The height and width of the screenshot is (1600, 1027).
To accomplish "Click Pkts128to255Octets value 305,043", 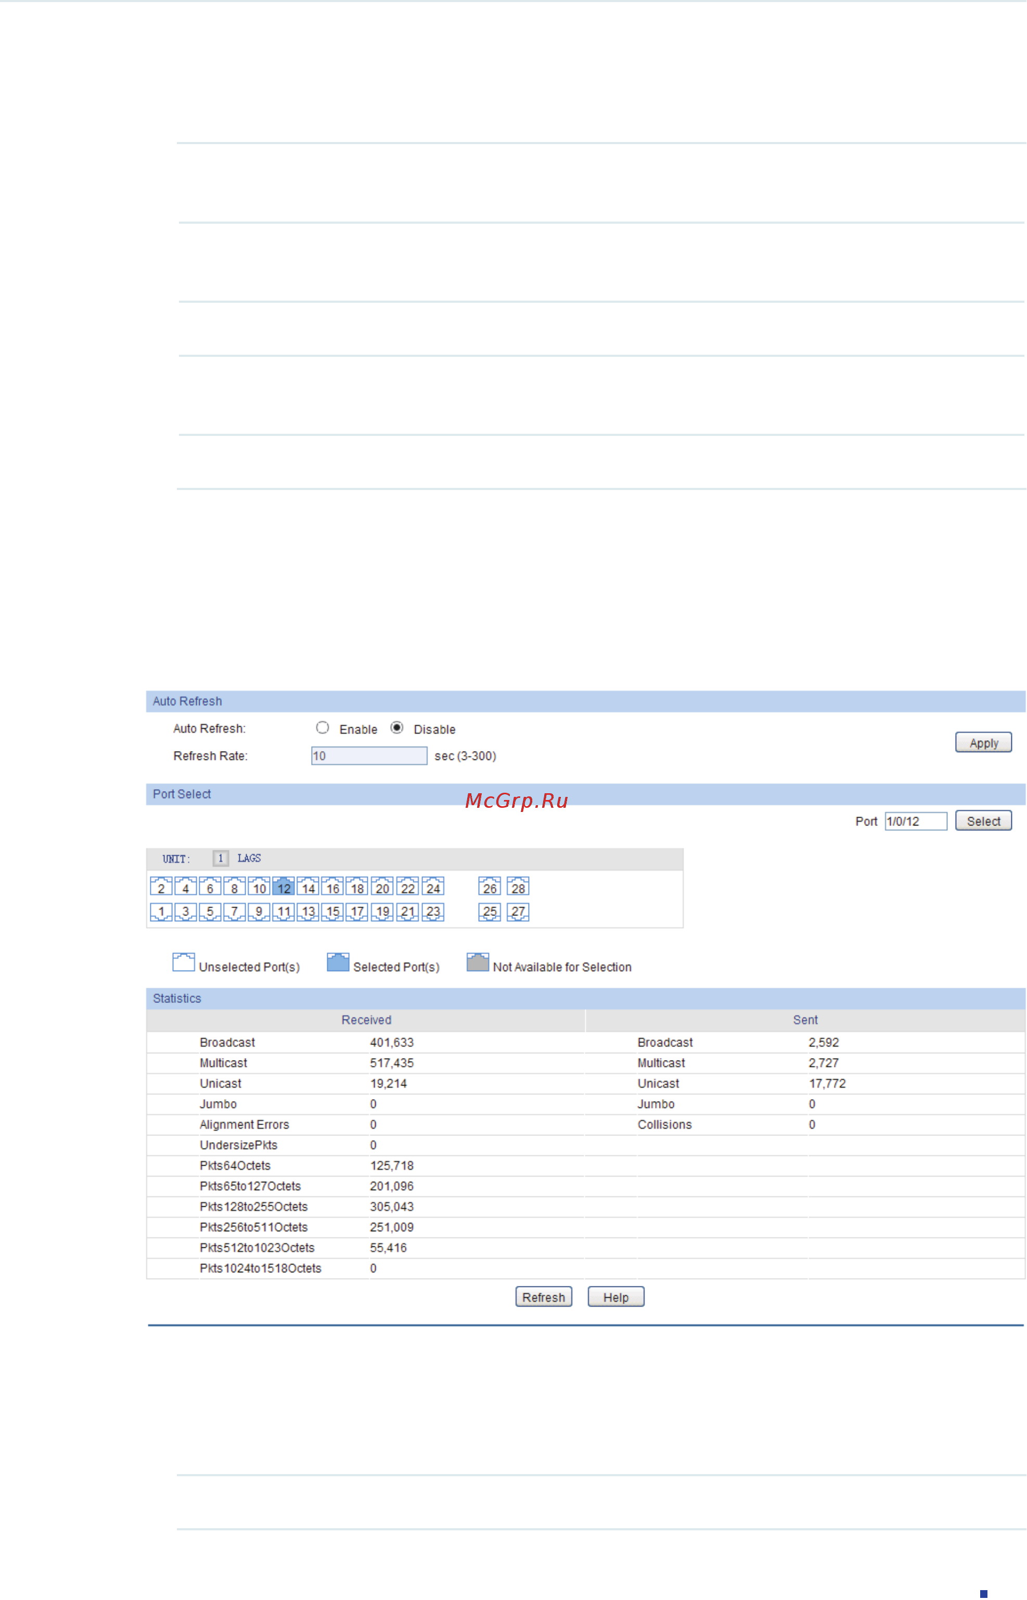I will (x=392, y=1207).
